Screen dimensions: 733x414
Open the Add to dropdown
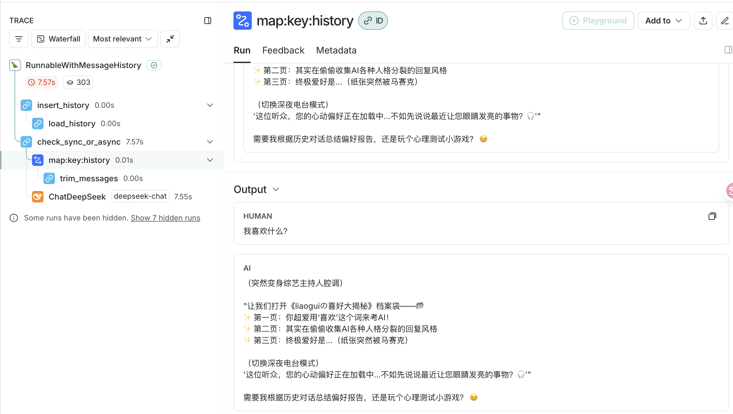tap(664, 21)
